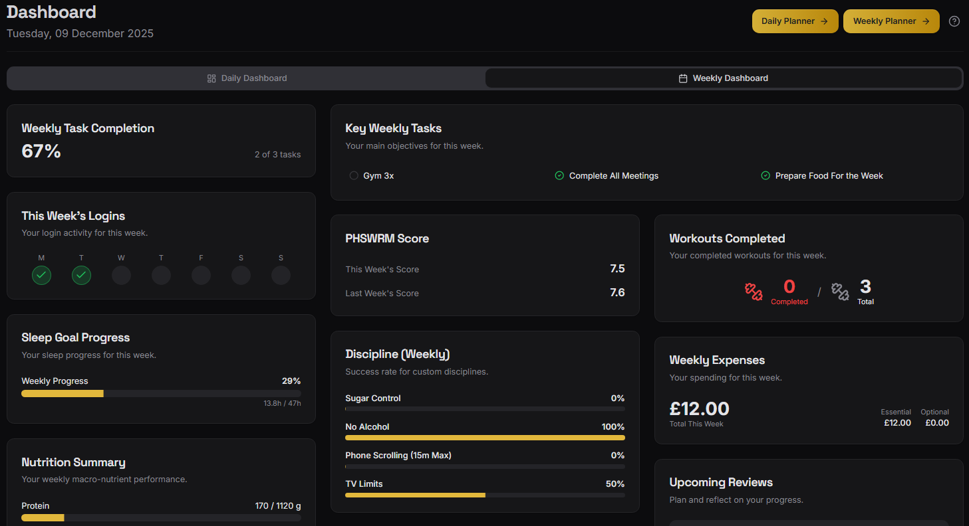Open the Daily Planner
The image size is (969, 526).
[x=795, y=21]
